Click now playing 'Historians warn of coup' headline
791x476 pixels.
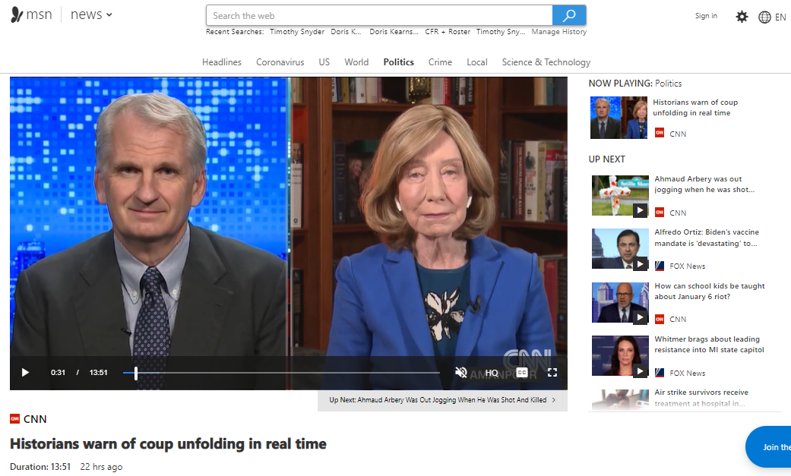click(695, 107)
